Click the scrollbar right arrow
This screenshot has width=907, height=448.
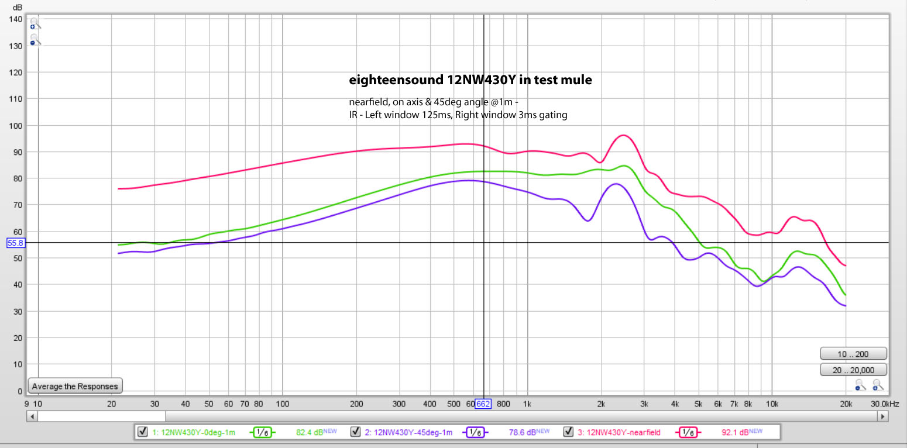point(883,416)
